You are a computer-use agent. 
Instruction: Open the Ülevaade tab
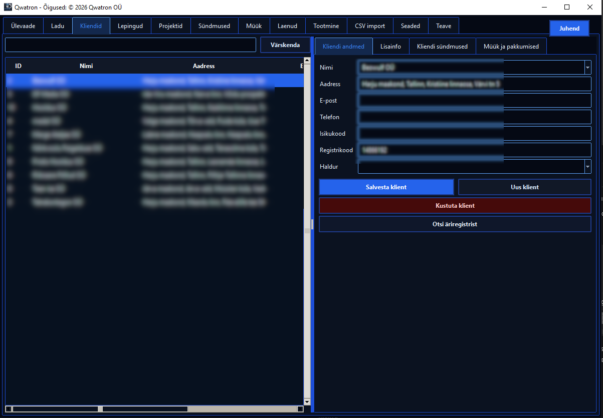(x=23, y=26)
